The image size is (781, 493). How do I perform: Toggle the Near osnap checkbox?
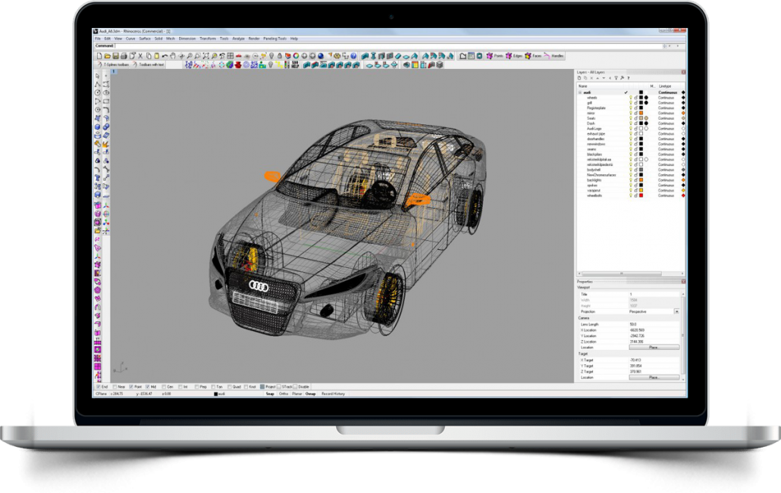click(x=114, y=386)
